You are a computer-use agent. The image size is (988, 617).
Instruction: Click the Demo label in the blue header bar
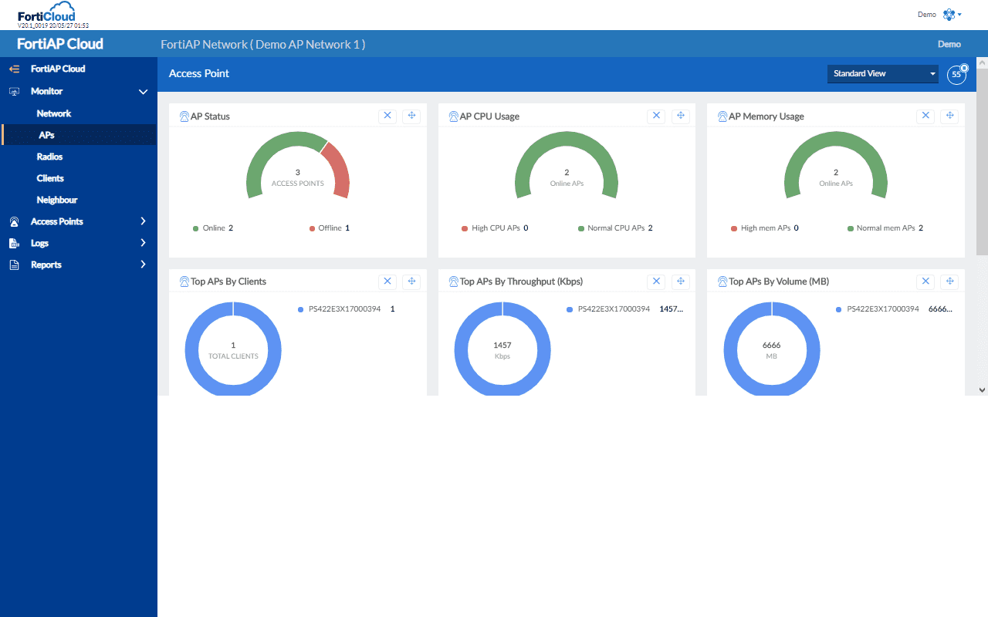[x=949, y=45]
